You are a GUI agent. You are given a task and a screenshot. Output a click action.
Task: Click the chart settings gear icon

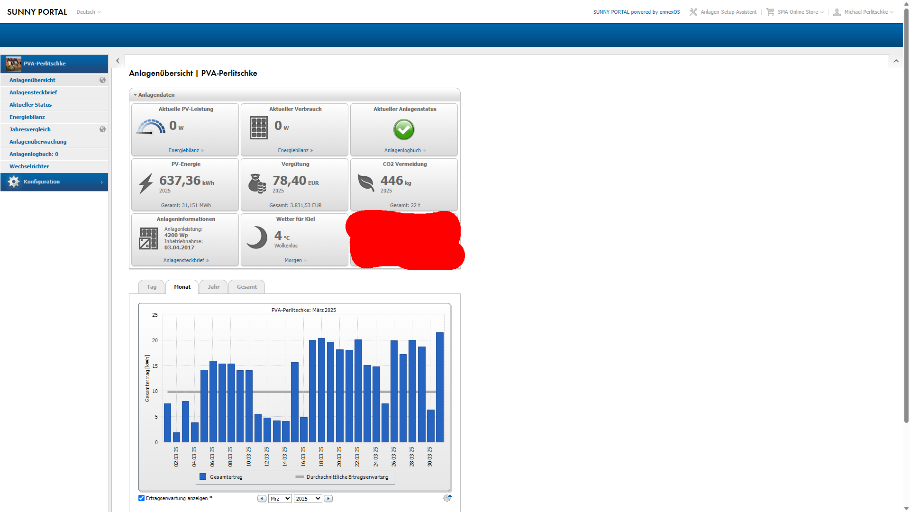click(447, 498)
